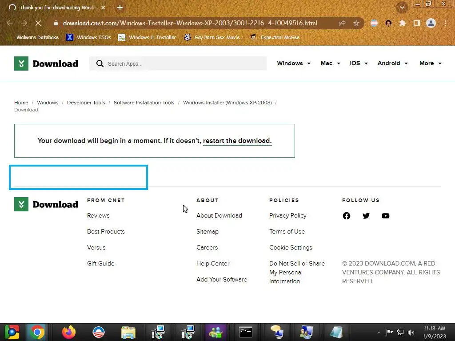This screenshot has width=455, height=341.
Task: Go to Home breadcrumb
Action: tap(21, 103)
